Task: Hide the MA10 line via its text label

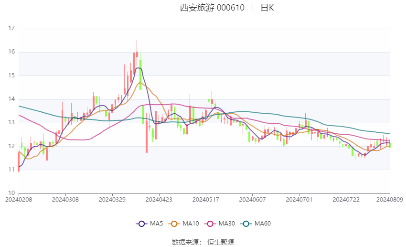Action: (191, 224)
